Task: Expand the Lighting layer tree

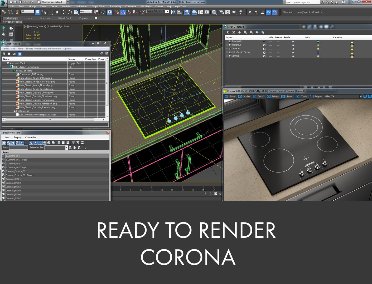Action: coord(226,56)
